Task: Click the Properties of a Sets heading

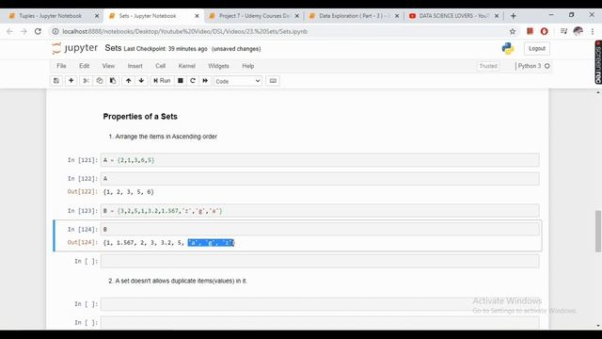Action: 140,117
